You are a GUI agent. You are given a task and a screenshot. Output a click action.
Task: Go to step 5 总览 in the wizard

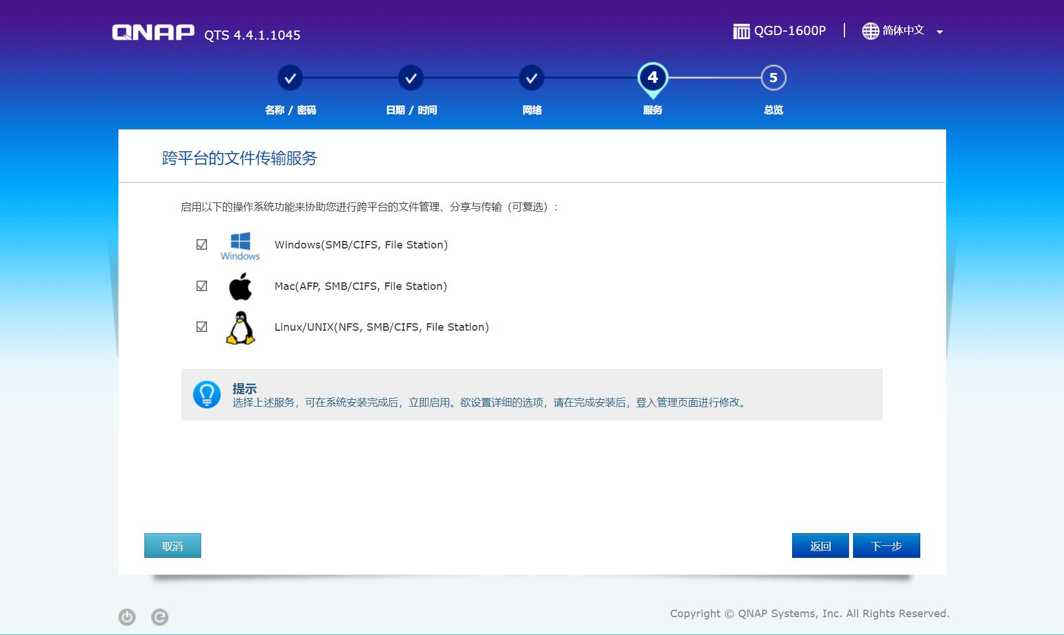click(x=773, y=78)
